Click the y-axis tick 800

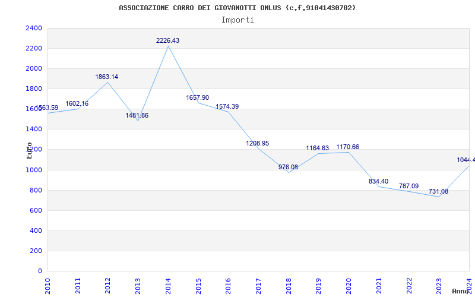point(36,190)
